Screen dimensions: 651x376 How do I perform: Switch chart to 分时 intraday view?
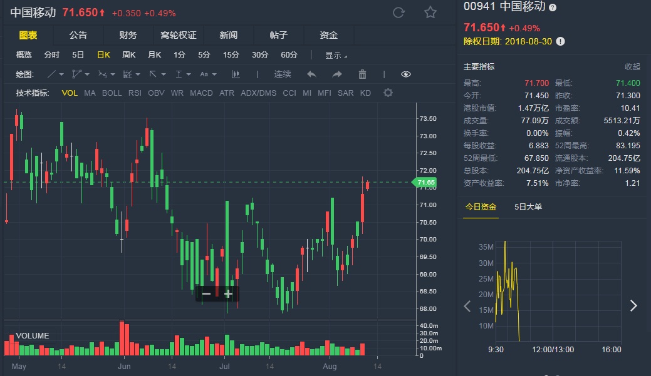point(52,54)
